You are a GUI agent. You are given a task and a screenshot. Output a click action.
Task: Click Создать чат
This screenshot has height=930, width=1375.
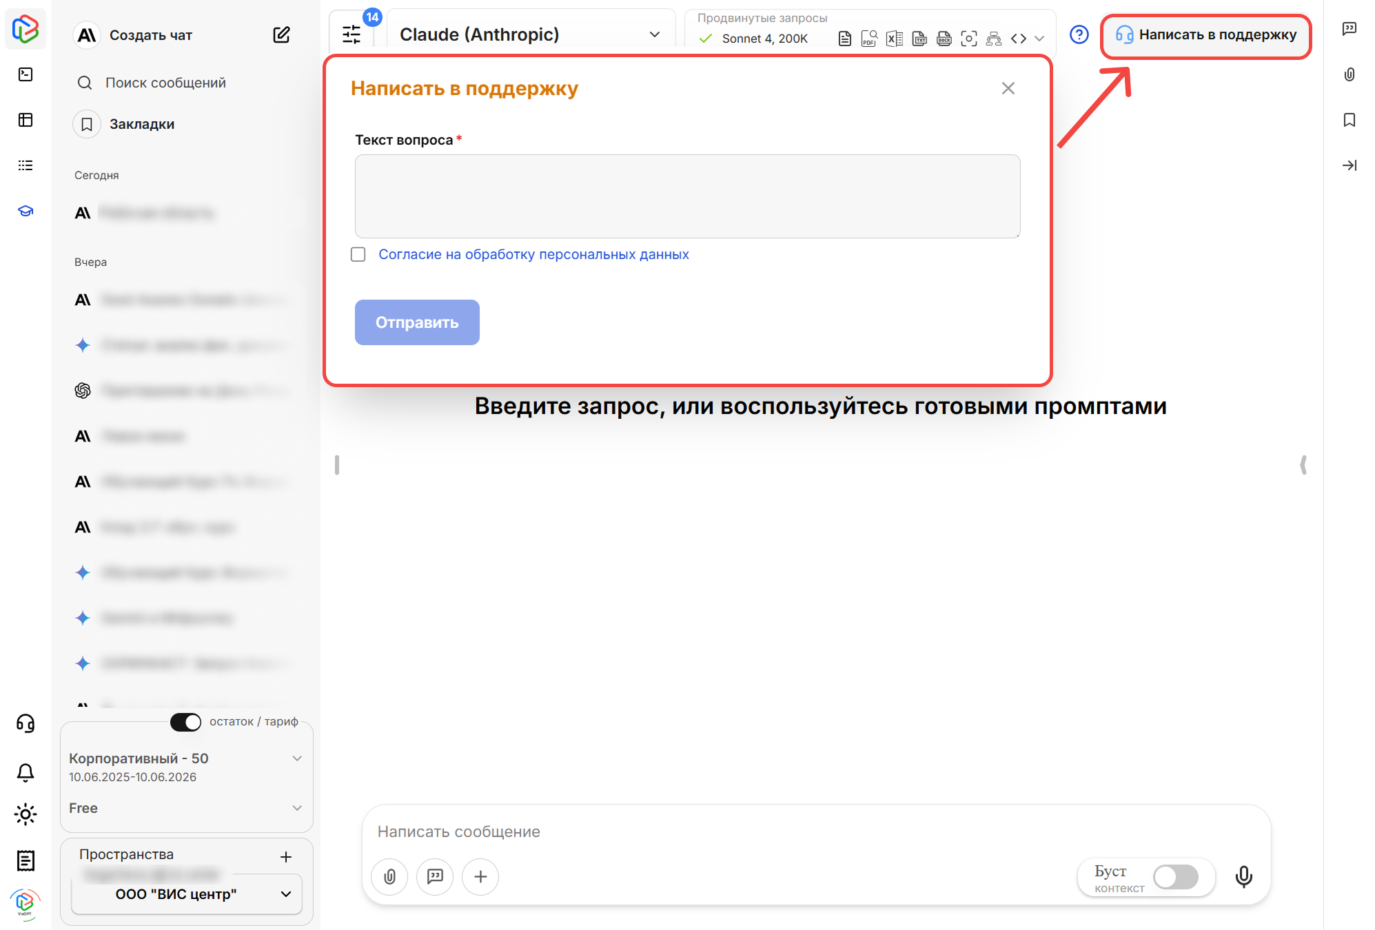point(151,35)
